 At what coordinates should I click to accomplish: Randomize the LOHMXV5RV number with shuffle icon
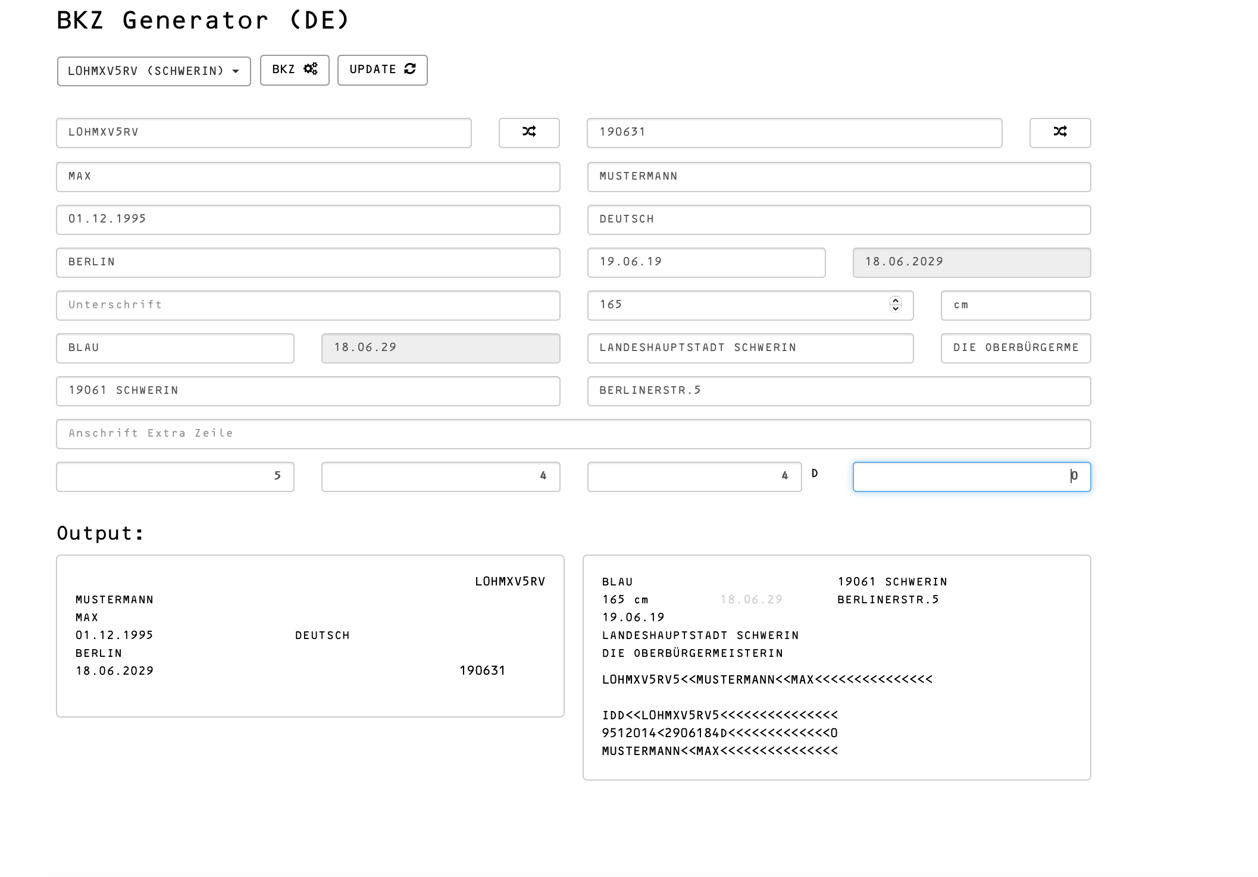(529, 133)
